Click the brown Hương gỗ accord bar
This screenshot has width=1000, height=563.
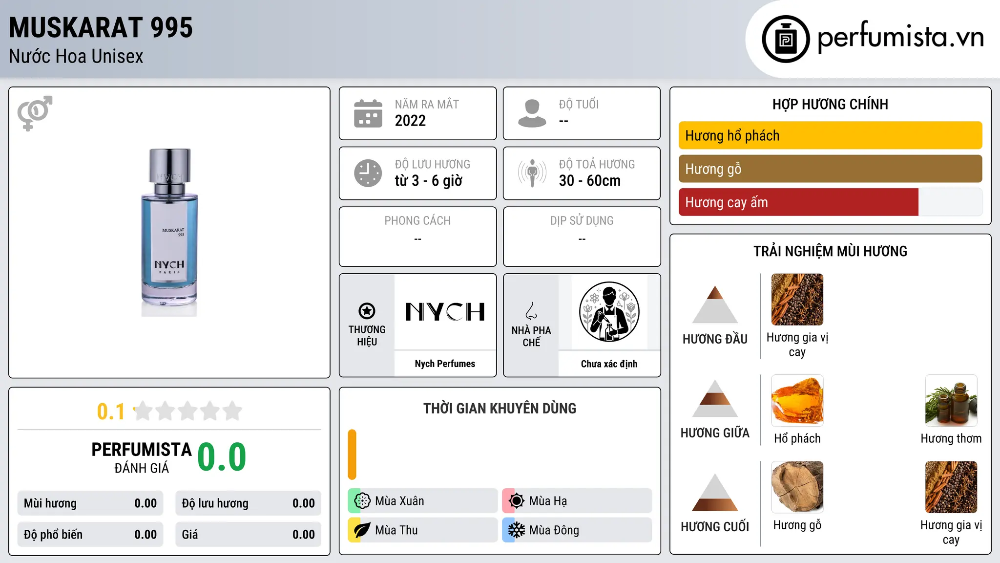pos(830,169)
